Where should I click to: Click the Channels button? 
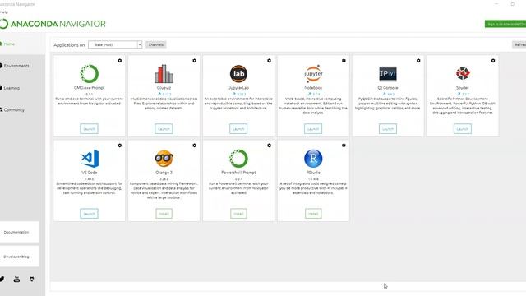(x=156, y=44)
